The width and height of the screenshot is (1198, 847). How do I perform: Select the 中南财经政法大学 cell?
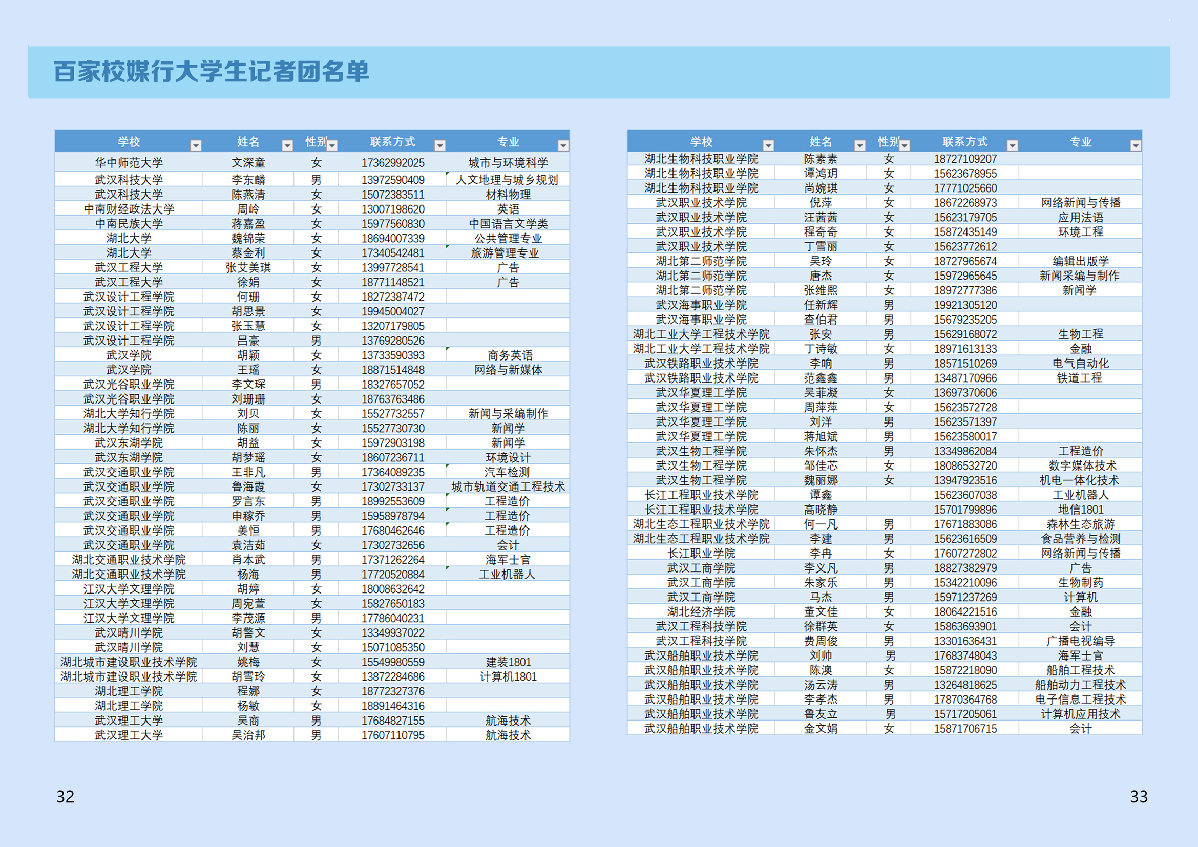pos(129,208)
